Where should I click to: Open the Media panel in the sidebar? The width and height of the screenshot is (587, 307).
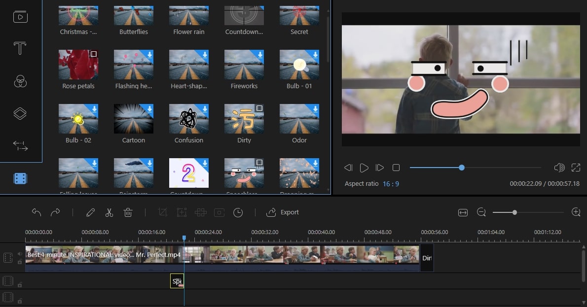[x=19, y=17]
